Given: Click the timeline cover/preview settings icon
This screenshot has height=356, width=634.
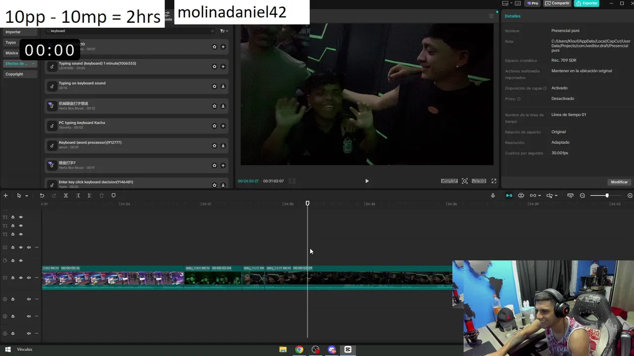Looking at the screenshot, I should click(570, 195).
